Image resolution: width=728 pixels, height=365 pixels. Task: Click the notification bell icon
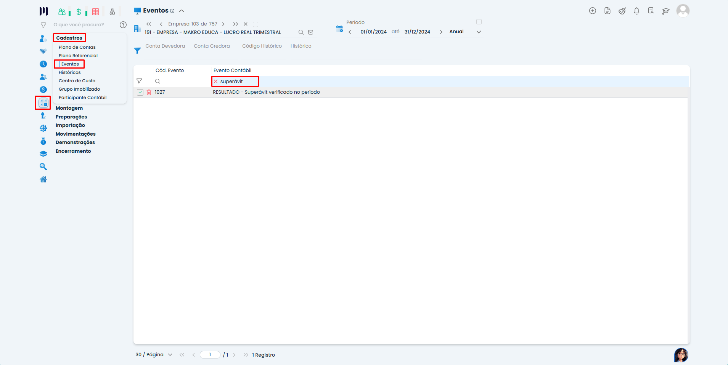pos(636,11)
